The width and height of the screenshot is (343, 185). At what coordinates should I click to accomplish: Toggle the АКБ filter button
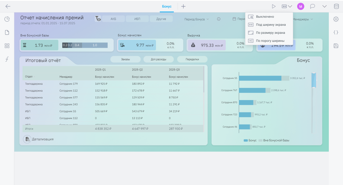pos(113,19)
